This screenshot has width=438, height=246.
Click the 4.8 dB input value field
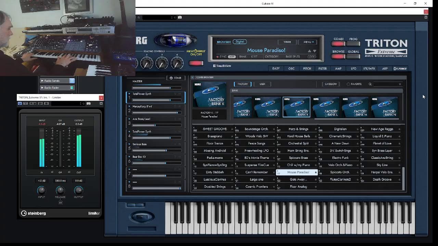tap(41, 181)
